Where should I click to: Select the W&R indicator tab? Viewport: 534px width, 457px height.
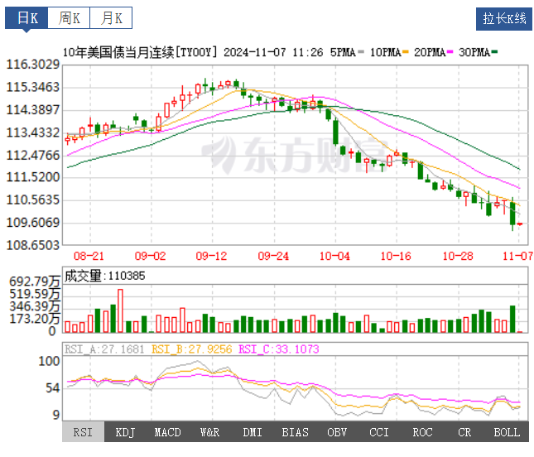[x=209, y=432]
